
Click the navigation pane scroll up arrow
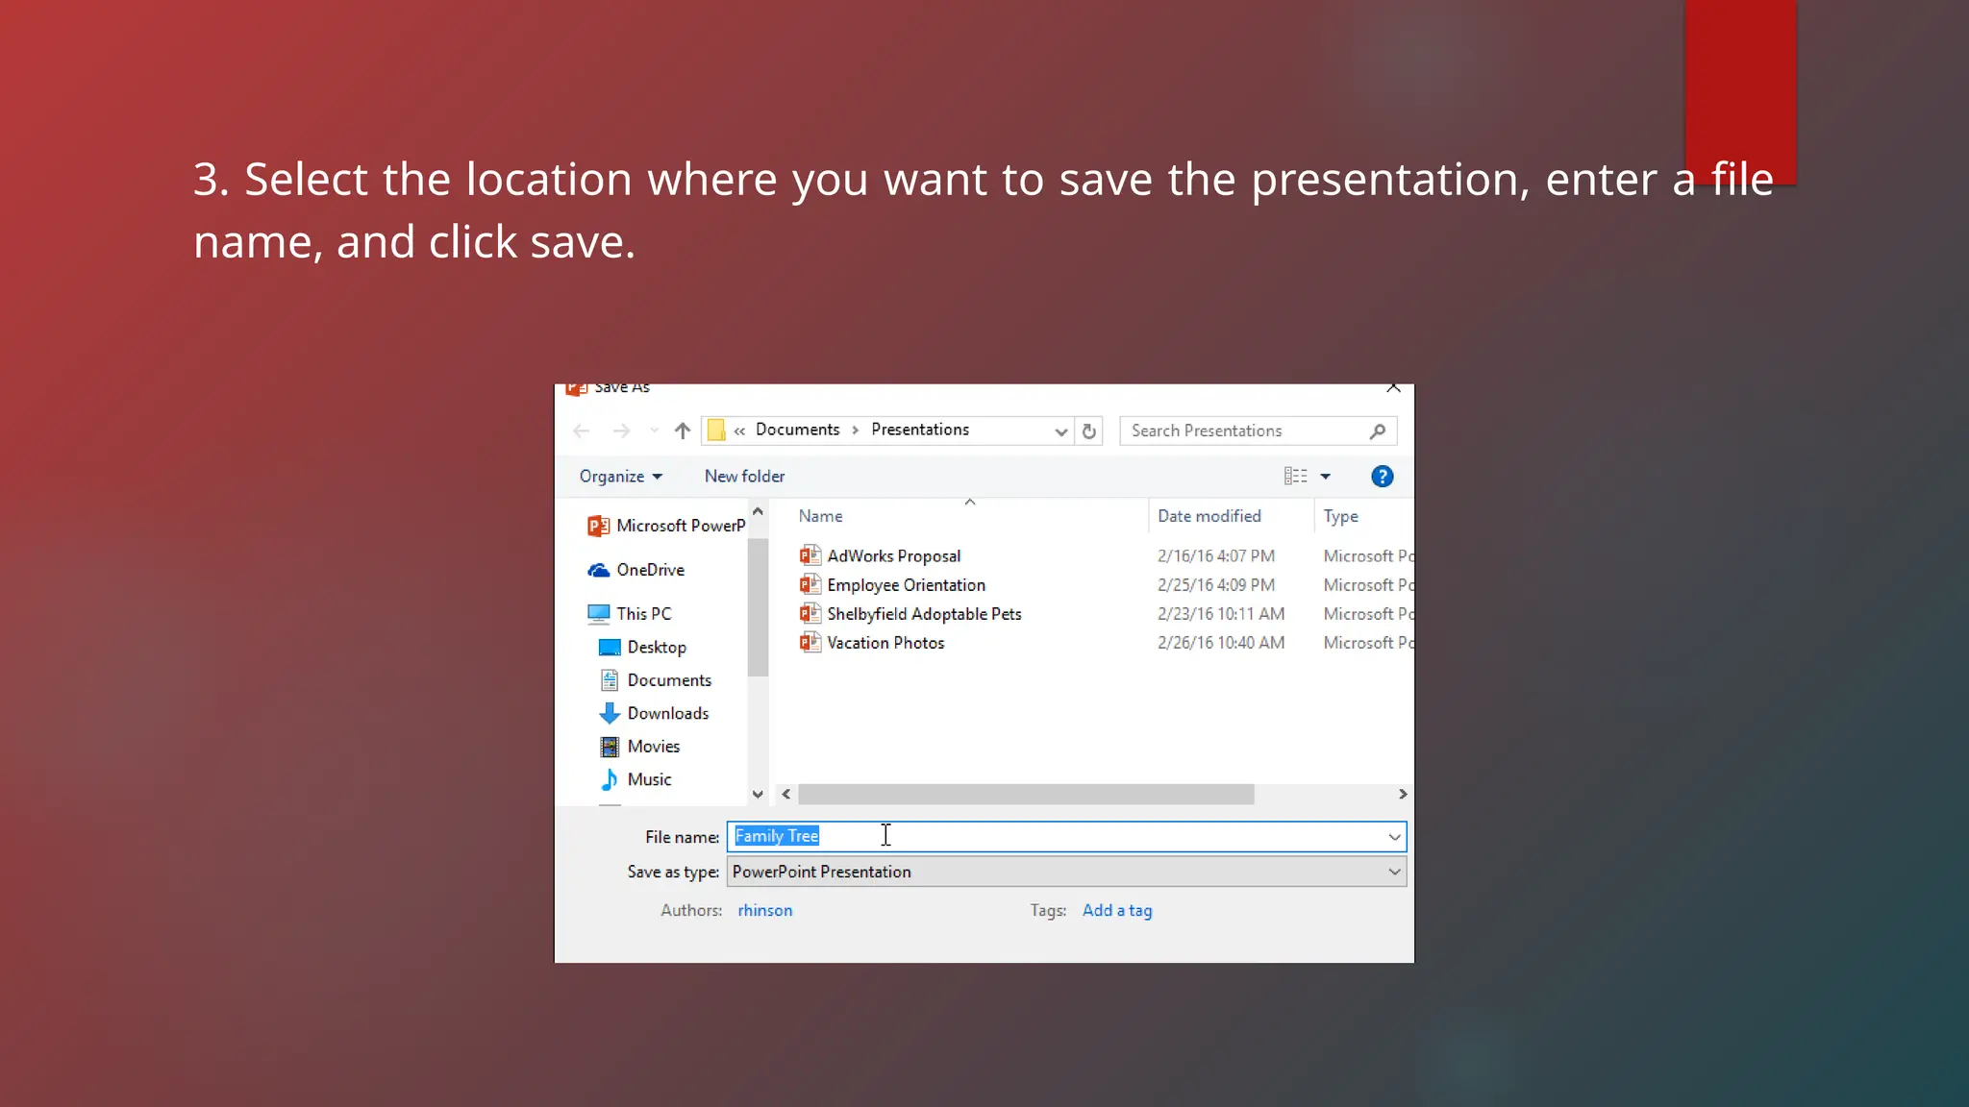click(758, 512)
